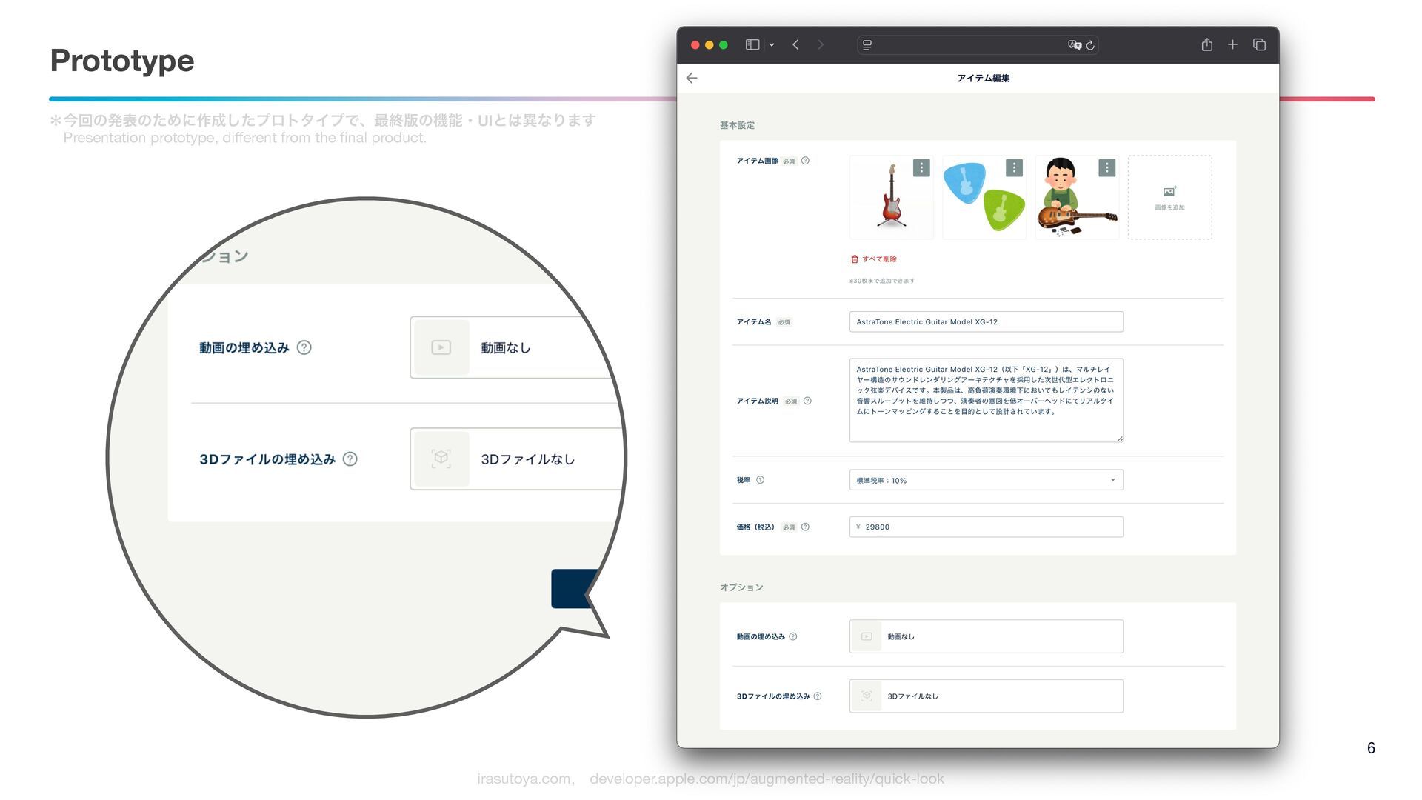This screenshot has width=1422, height=800.
Task: Click the 画像を追加 add image box
Action: coord(1169,197)
